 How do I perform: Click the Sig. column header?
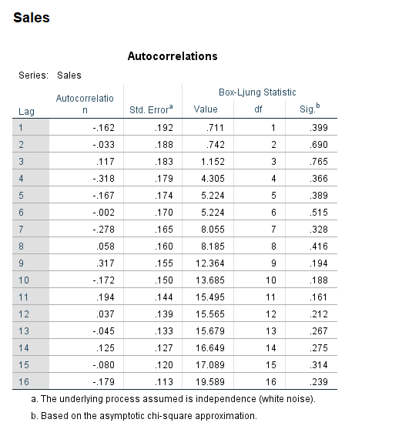[310, 109]
